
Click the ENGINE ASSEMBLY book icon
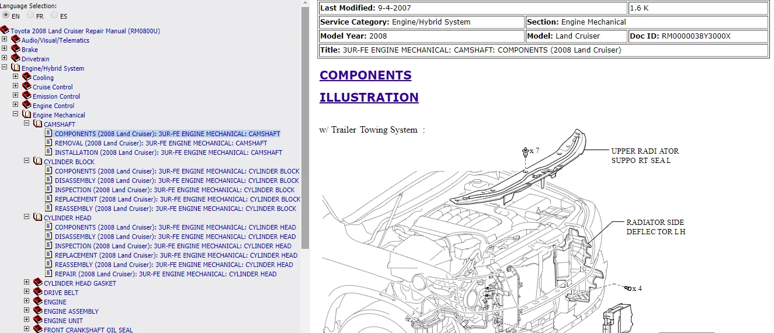click(x=38, y=311)
